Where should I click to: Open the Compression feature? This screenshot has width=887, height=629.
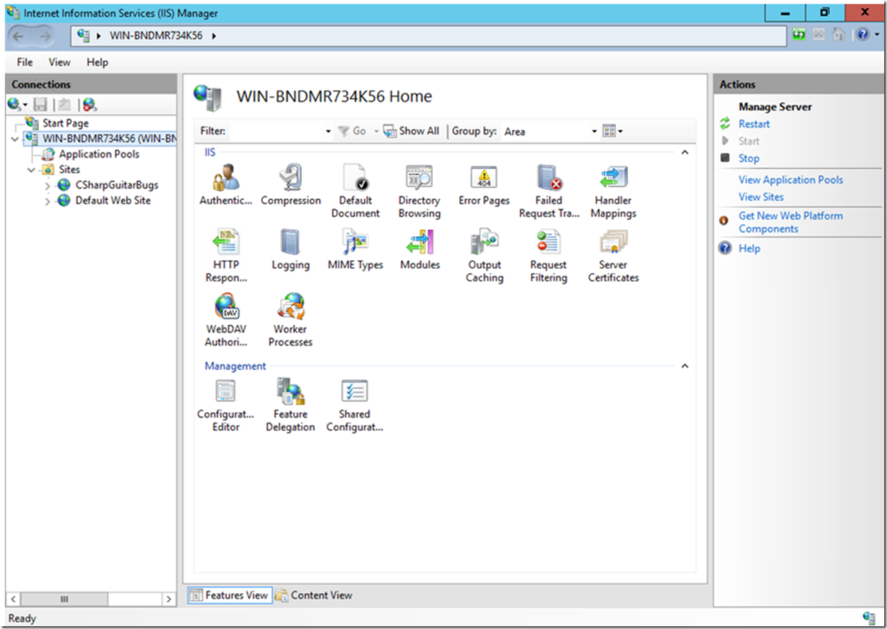tap(291, 186)
